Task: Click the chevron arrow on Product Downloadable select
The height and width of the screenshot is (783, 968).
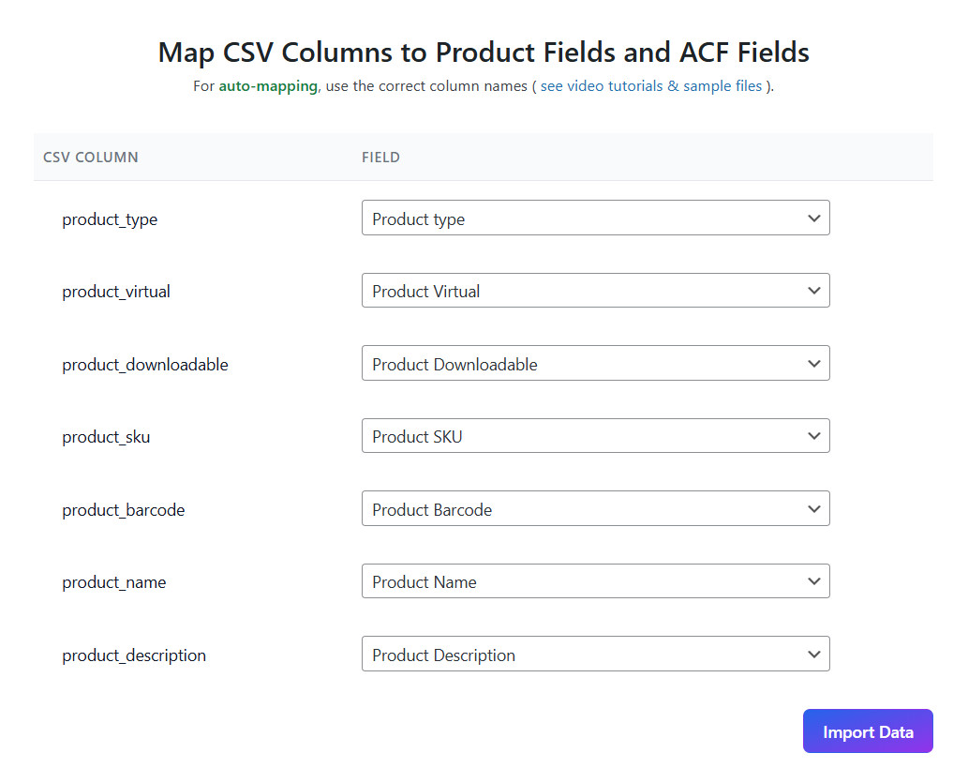Action: point(813,364)
